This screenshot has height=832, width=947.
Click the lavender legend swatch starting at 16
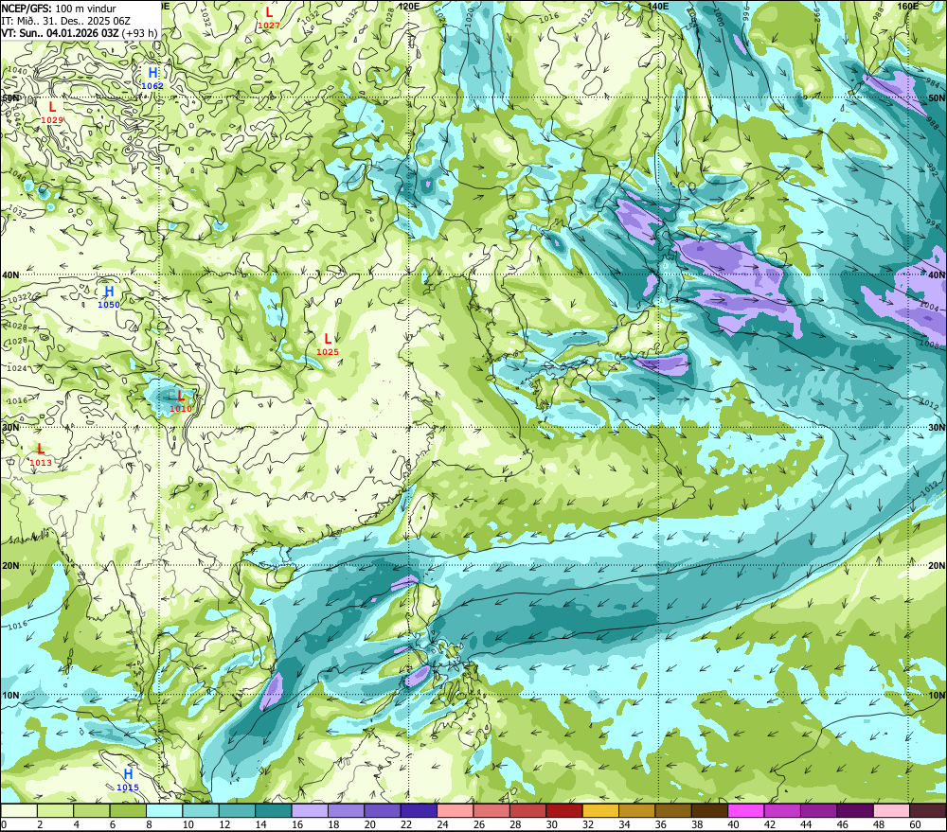pos(310,811)
